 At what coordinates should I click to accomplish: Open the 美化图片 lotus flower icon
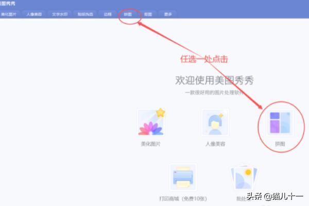151,123
